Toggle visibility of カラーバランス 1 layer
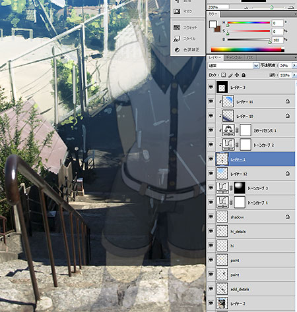 (x=211, y=130)
